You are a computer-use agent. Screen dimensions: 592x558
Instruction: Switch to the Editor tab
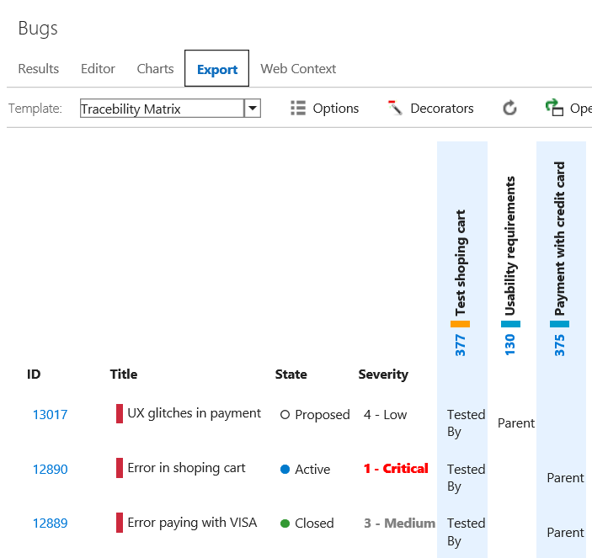click(98, 69)
